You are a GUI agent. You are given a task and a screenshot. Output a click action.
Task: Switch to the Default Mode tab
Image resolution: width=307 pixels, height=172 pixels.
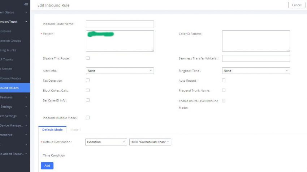pos(52,130)
